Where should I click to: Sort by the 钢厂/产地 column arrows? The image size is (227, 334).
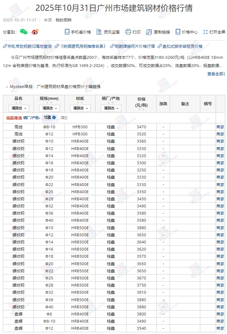pos(111,102)
